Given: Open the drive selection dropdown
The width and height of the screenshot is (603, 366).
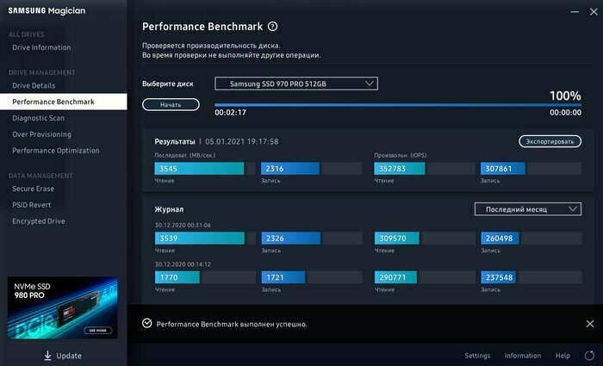Looking at the screenshot, I should coord(296,84).
